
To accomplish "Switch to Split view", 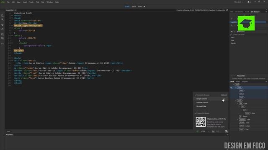I will tap(134, 7).
